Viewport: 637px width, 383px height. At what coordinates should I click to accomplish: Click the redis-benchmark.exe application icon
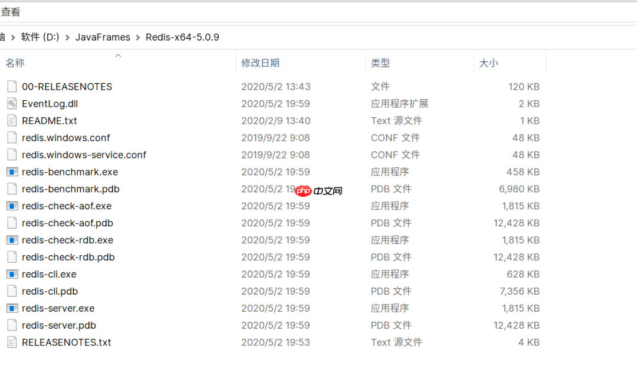point(11,171)
